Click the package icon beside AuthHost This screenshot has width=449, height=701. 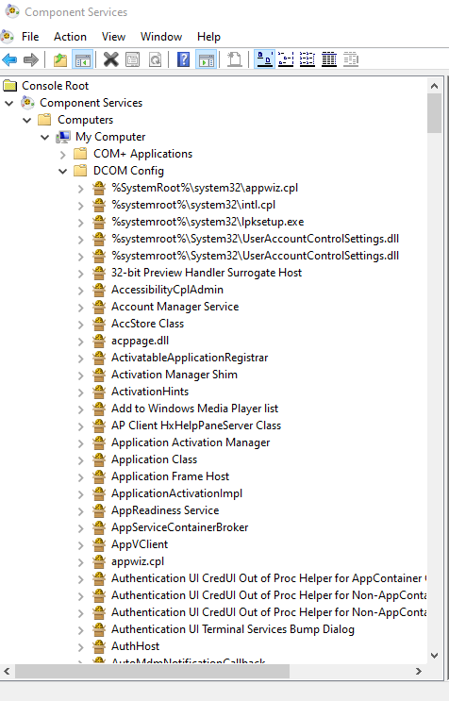tap(99, 646)
